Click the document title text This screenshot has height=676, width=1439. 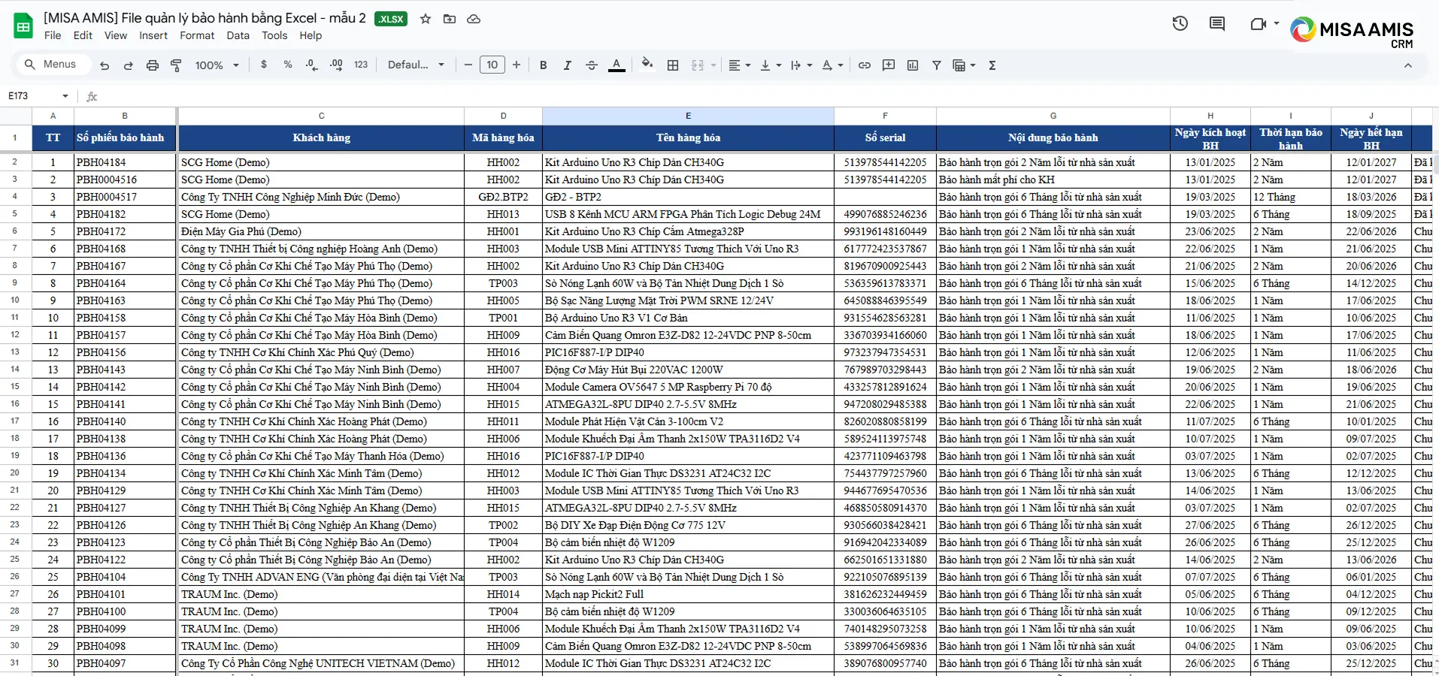coord(204,17)
